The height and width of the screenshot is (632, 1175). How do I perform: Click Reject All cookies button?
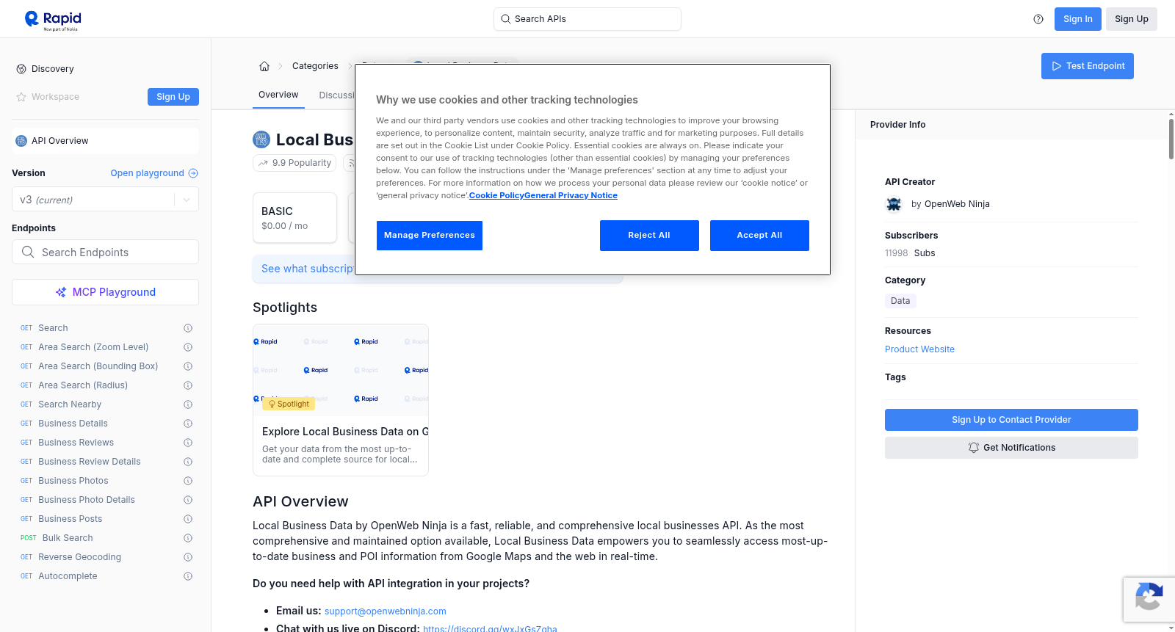coord(649,236)
